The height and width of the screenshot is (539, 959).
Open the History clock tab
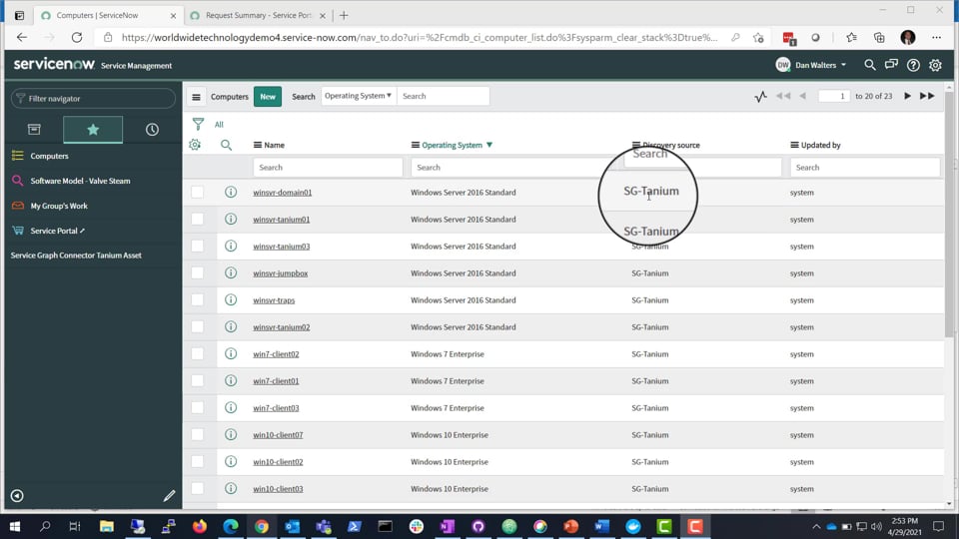(x=152, y=130)
